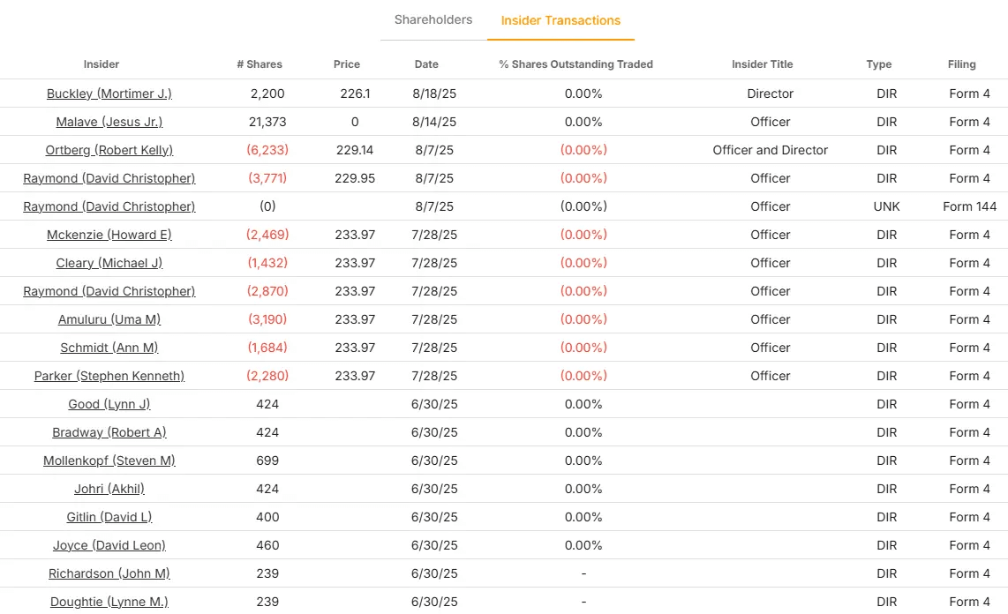Open Schmidt (Ann M) insider profile

click(x=109, y=348)
